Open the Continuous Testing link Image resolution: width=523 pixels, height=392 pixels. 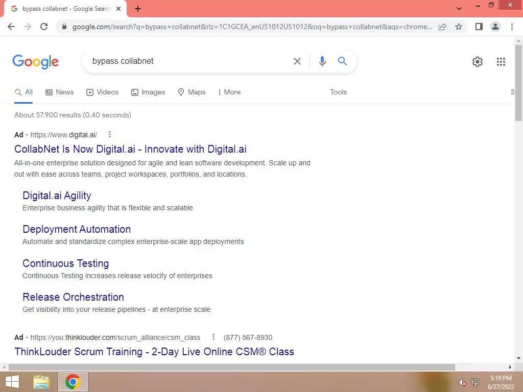click(66, 263)
